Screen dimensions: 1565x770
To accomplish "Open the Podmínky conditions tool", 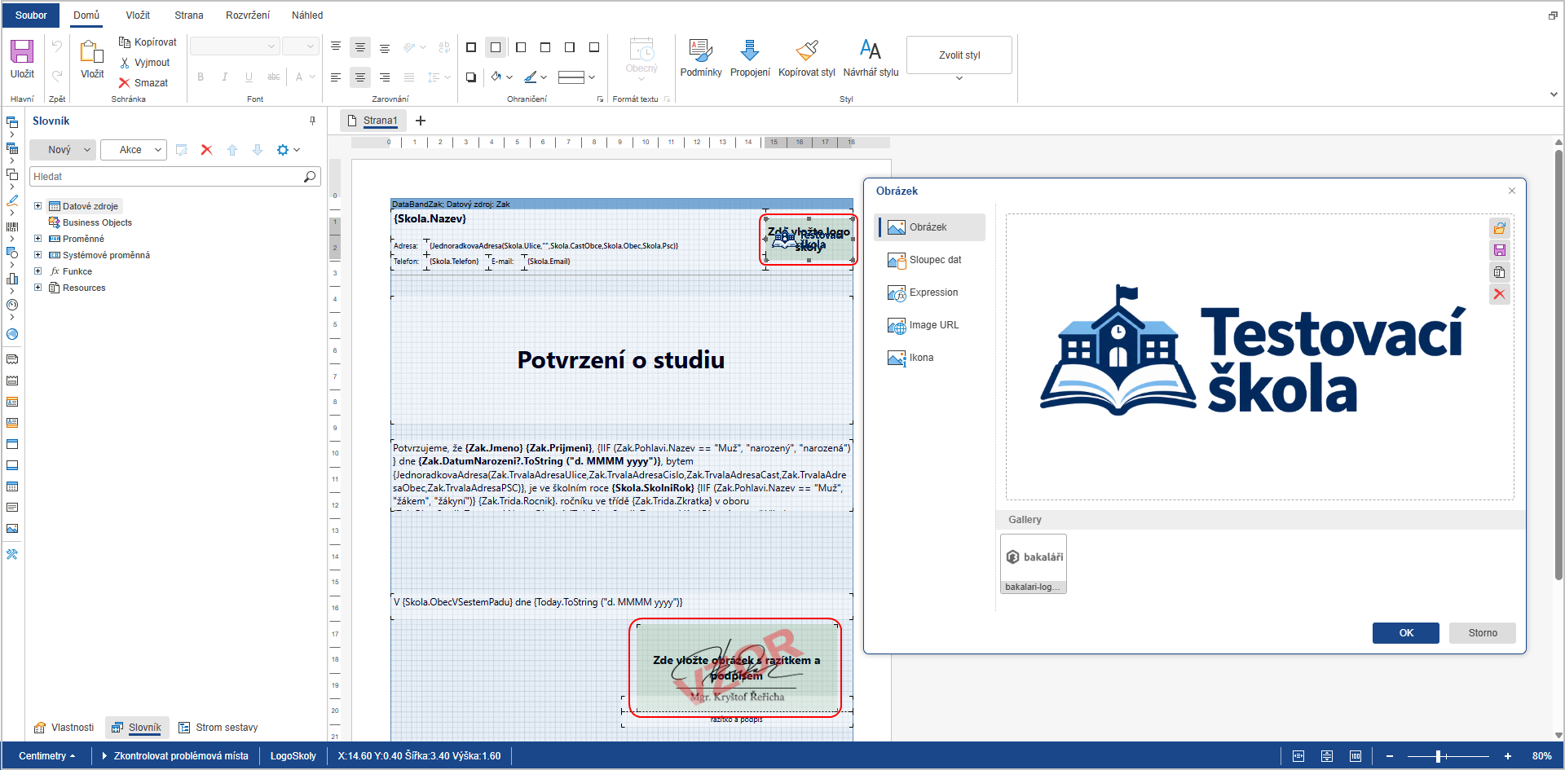I will pos(701,58).
